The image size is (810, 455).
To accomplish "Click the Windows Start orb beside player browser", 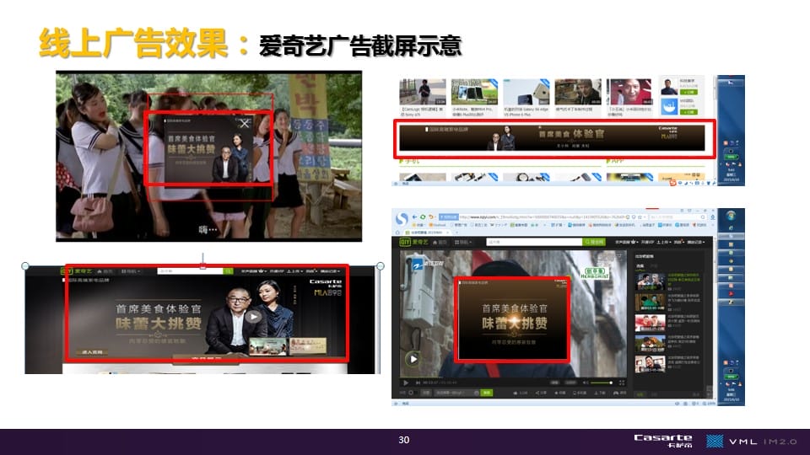I will point(731,216).
